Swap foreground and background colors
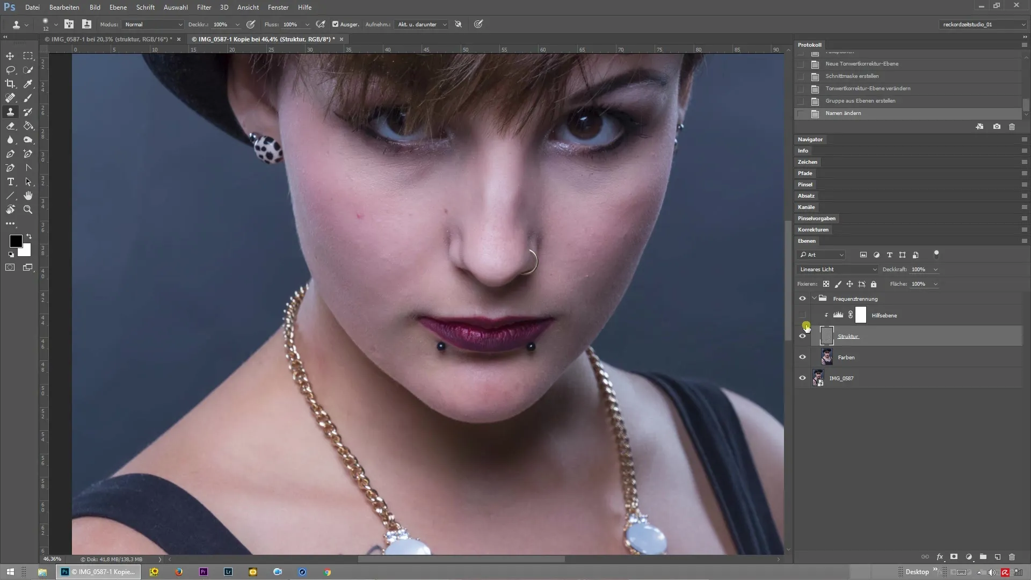 (x=29, y=236)
